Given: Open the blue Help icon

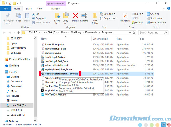Looking at the screenshot, I should tap(168, 8).
